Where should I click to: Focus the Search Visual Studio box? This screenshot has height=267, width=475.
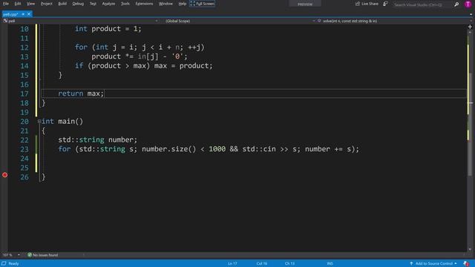(x=422, y=4)
